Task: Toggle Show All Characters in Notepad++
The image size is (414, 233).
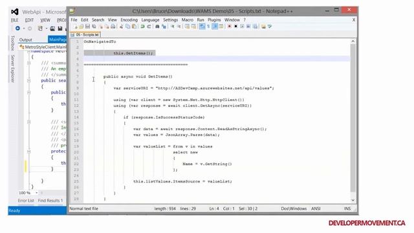Action: 208,27
